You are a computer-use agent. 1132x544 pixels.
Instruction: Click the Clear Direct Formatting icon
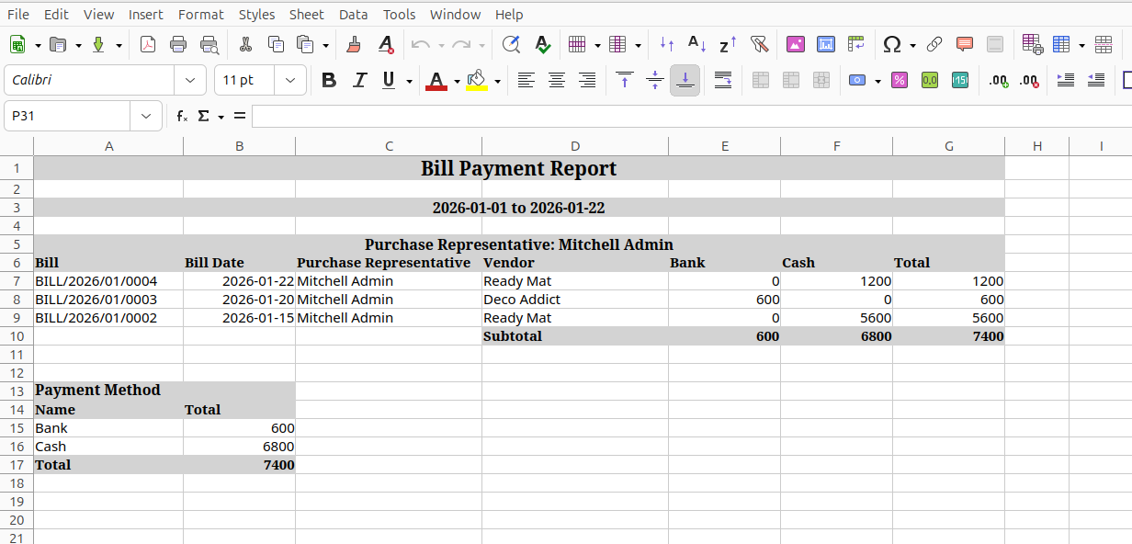pyautogui.click(x=386, y=44)
